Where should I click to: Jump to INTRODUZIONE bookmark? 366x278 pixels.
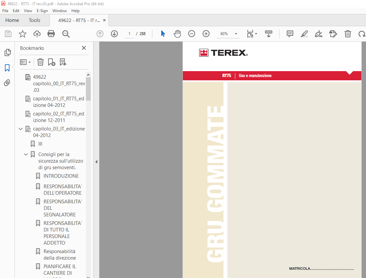point(61,176)
